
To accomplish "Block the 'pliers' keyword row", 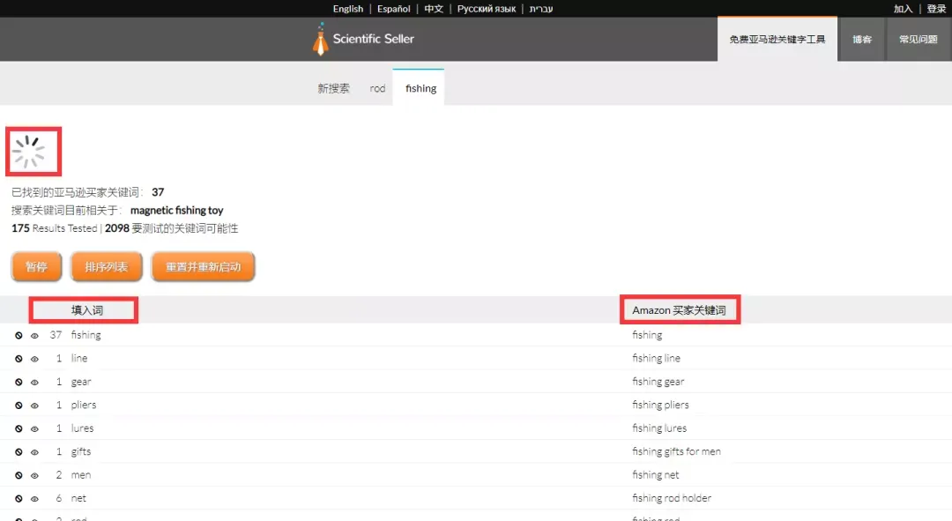I will point(19,405).
